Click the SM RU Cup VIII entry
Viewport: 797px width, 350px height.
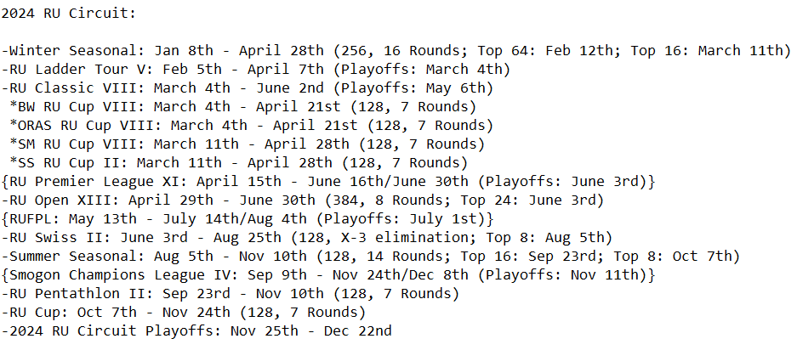click(247, 144)
